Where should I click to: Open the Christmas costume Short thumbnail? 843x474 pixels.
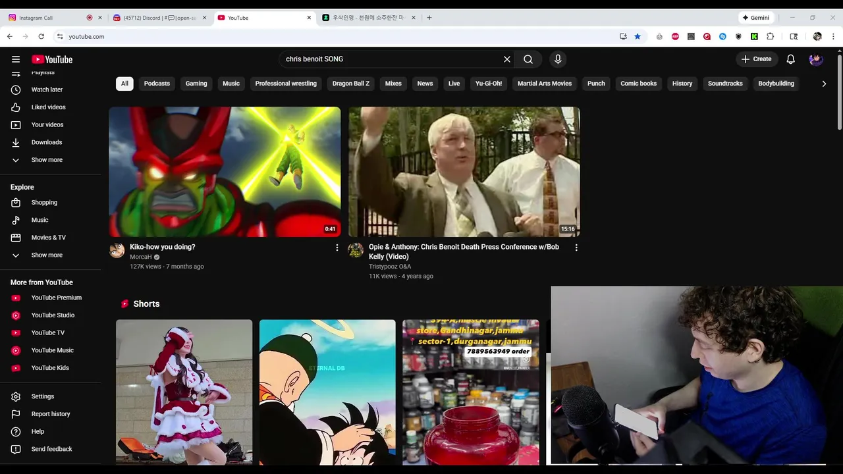click(x=184, y=392)
